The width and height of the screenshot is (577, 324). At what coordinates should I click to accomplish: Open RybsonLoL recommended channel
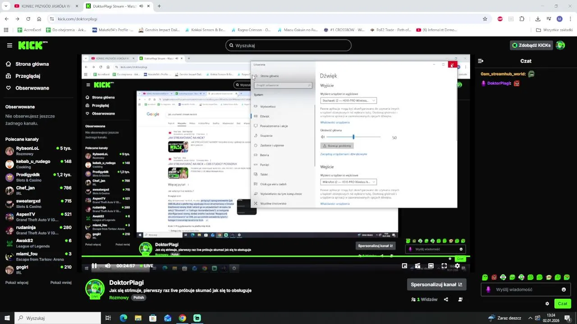[x=38, y=151]
